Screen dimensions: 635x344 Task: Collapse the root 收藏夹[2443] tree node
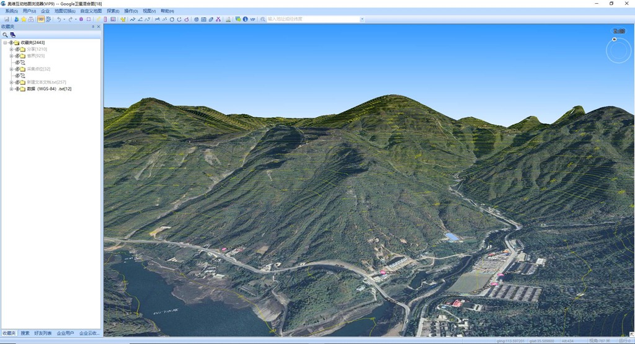pos(5,43)
